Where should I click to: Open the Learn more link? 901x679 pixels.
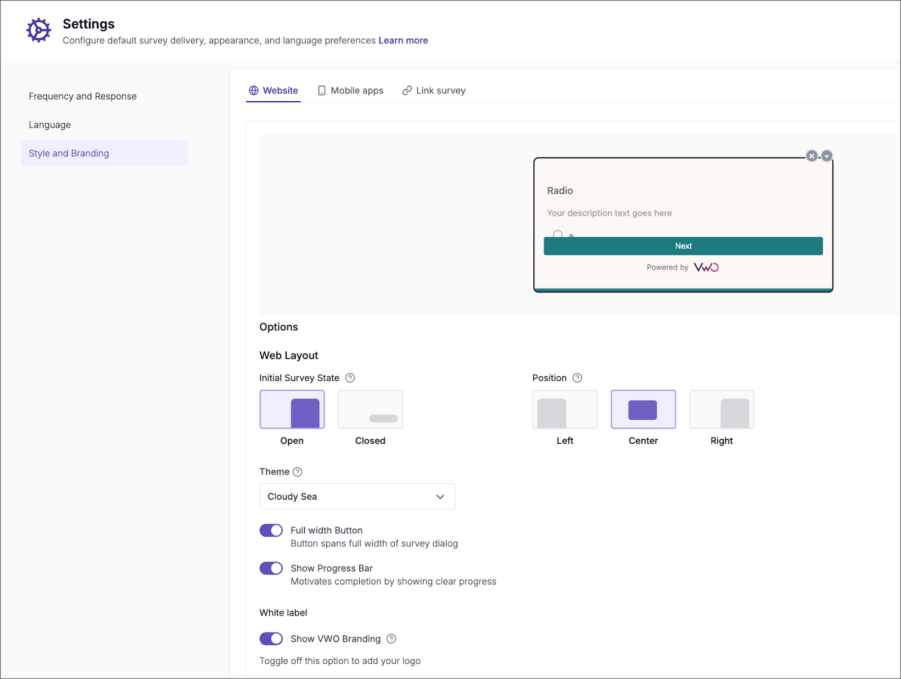tap(403, 41)
